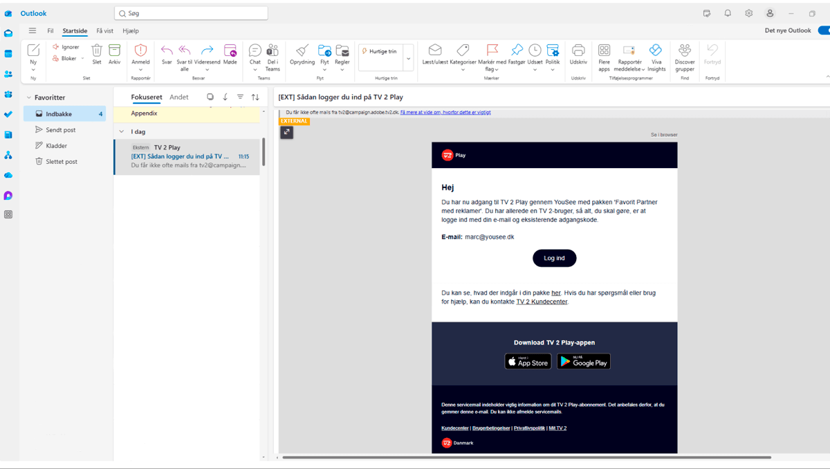This screenshot has width=830, height=469.
Task: Select the Startside ribbon tab
Action: [75, 30]
